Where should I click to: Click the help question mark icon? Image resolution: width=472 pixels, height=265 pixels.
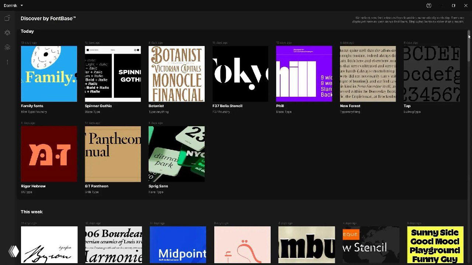(x=429, y=6)
